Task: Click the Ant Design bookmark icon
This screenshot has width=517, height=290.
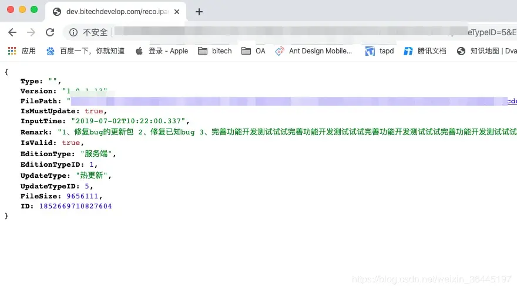Action: (280, 51)
